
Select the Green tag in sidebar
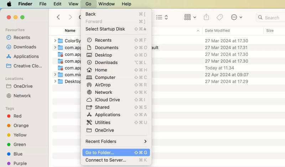click(x=16, y=144)
